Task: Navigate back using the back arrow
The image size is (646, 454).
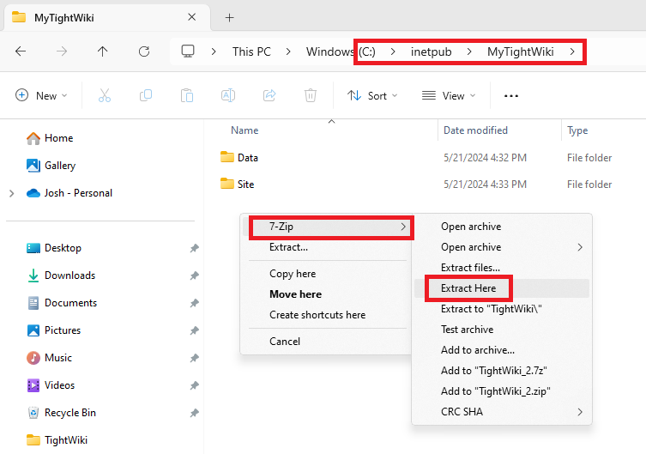Action: (x=21, y=51)
